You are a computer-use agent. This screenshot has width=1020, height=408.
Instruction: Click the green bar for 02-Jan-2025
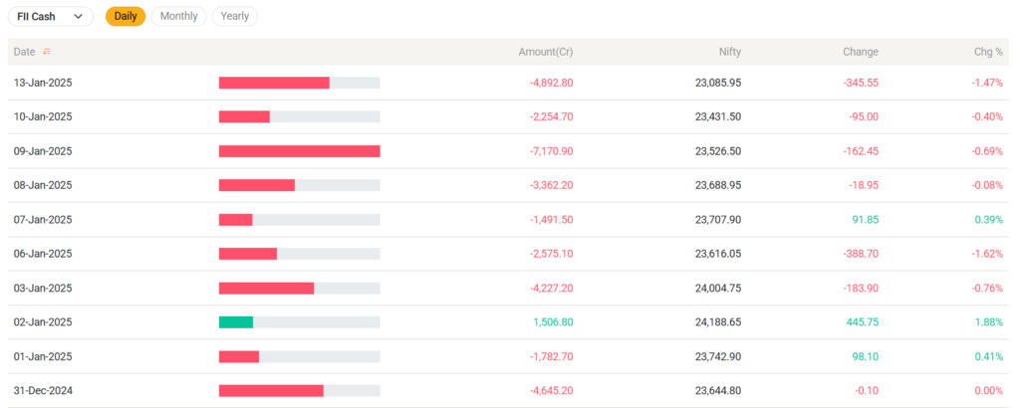tap(236, 322)
